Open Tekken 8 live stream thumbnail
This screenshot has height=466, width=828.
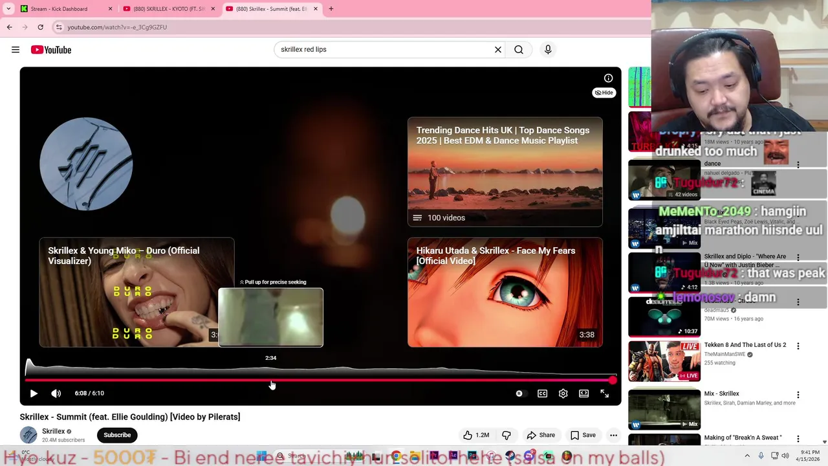pyautogui.click(x=664, y=362)
